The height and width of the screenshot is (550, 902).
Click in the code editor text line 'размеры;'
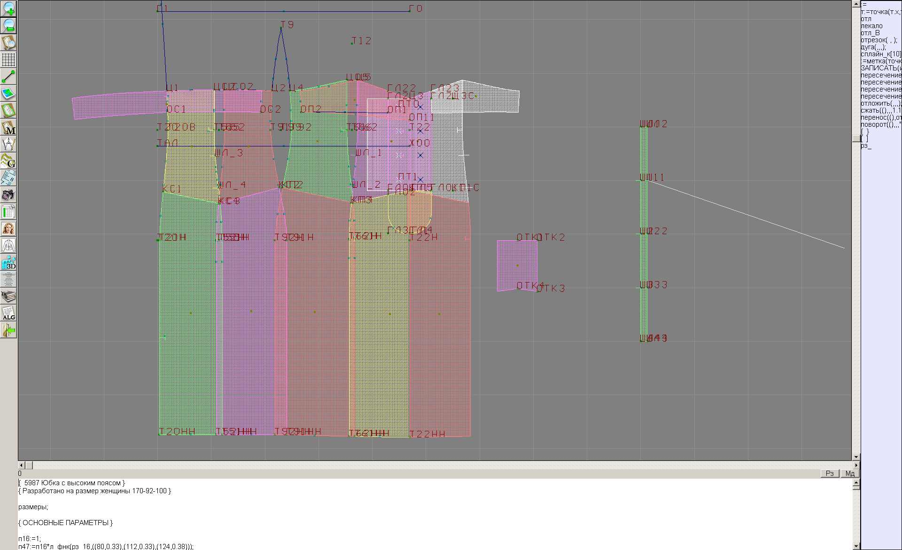[33, 507]
